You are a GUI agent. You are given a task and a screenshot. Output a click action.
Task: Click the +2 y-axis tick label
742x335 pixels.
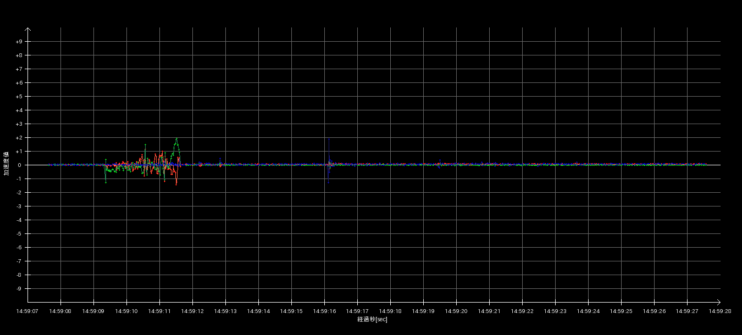click(x=19, y=138)
